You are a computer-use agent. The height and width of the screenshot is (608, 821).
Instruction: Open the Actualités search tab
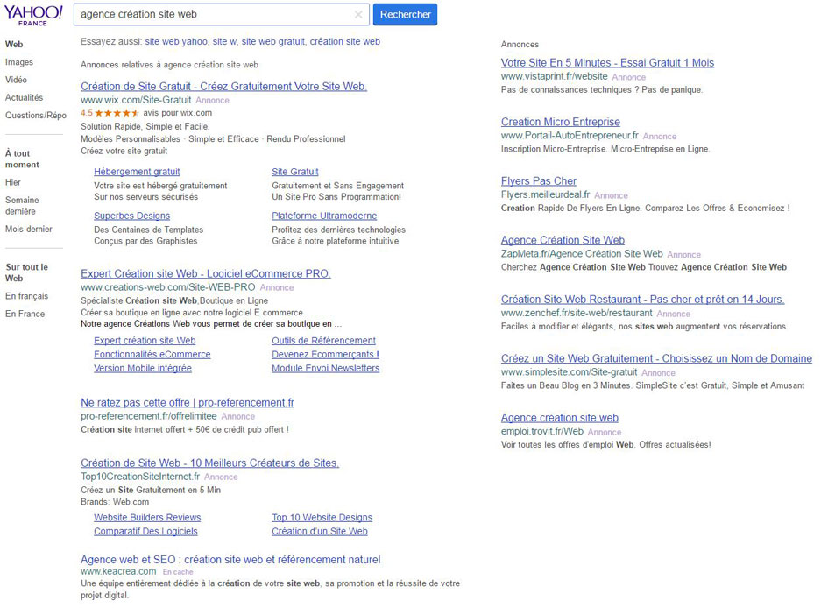tap(24, 98)
